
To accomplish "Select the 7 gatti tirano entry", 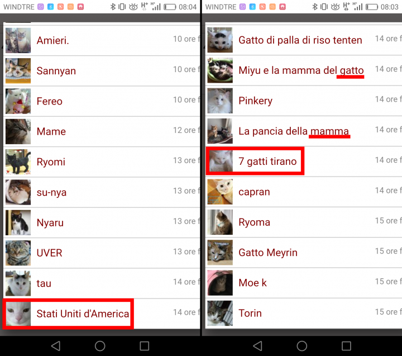I will pyautogui.click(x=267, y=162).
